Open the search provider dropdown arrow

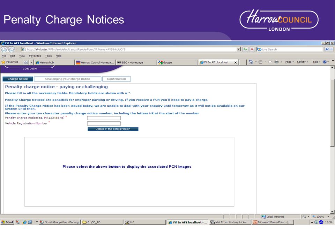point(332,49)
